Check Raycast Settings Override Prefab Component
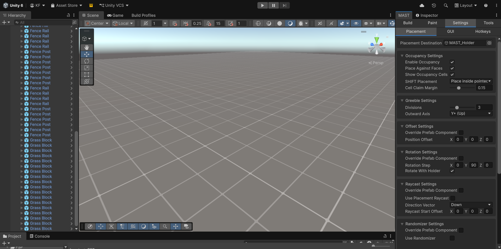This screenshot has width=501, height=249. click(461, 190)
